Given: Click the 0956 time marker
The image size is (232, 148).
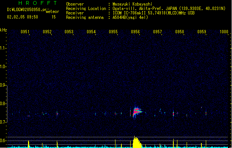Looking at the screenshot, I should point(135,32).
